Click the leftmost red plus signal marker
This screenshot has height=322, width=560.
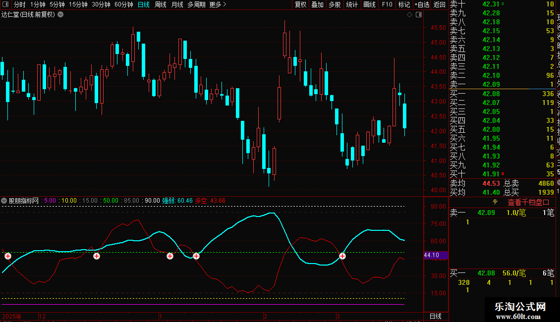click(x=8, y=256)
